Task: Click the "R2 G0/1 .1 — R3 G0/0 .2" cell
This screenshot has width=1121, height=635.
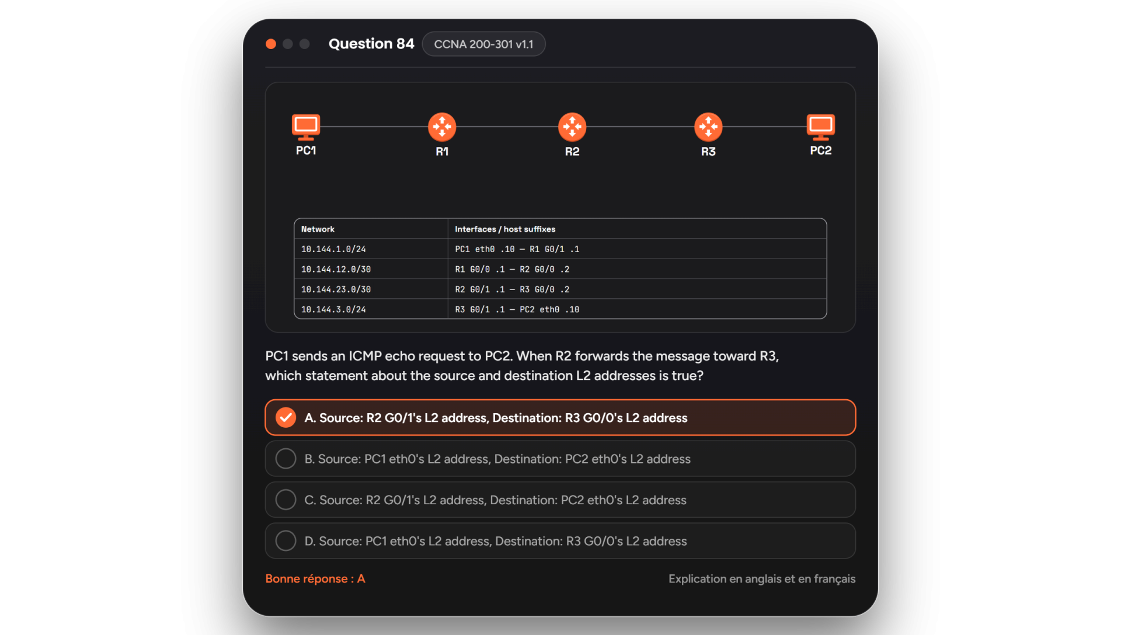Action: (637, 289)
